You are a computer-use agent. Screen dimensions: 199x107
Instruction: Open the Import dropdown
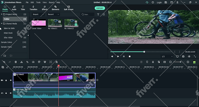click(38, 14)
